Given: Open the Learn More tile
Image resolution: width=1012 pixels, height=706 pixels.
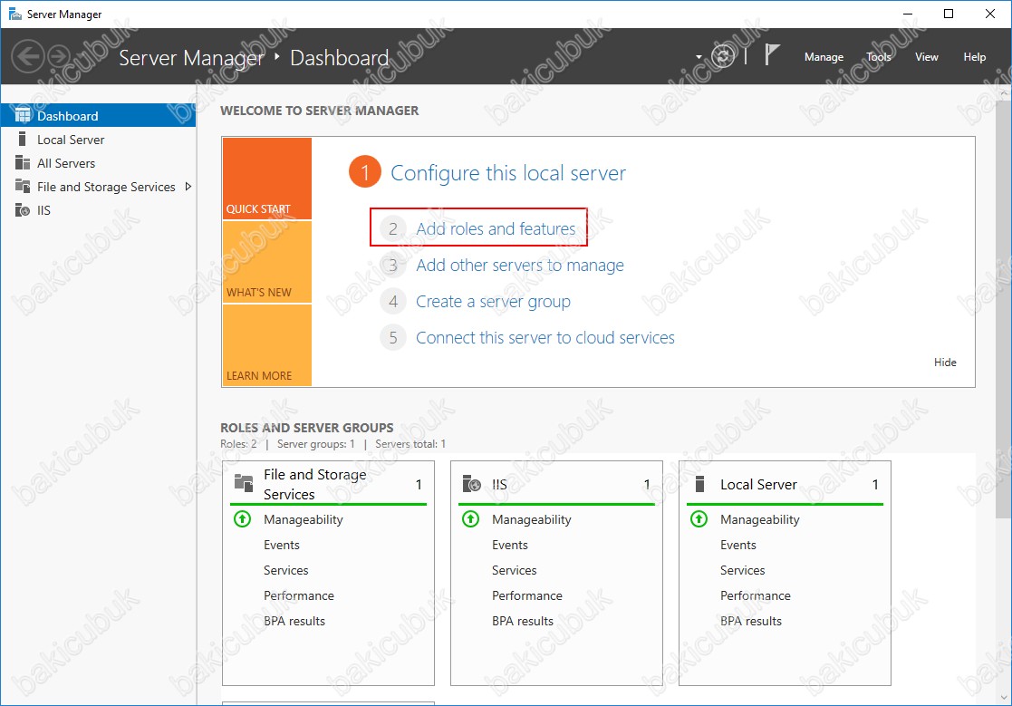Looking at the screenshot, I should pyautogui.click(x=267, y=345).
